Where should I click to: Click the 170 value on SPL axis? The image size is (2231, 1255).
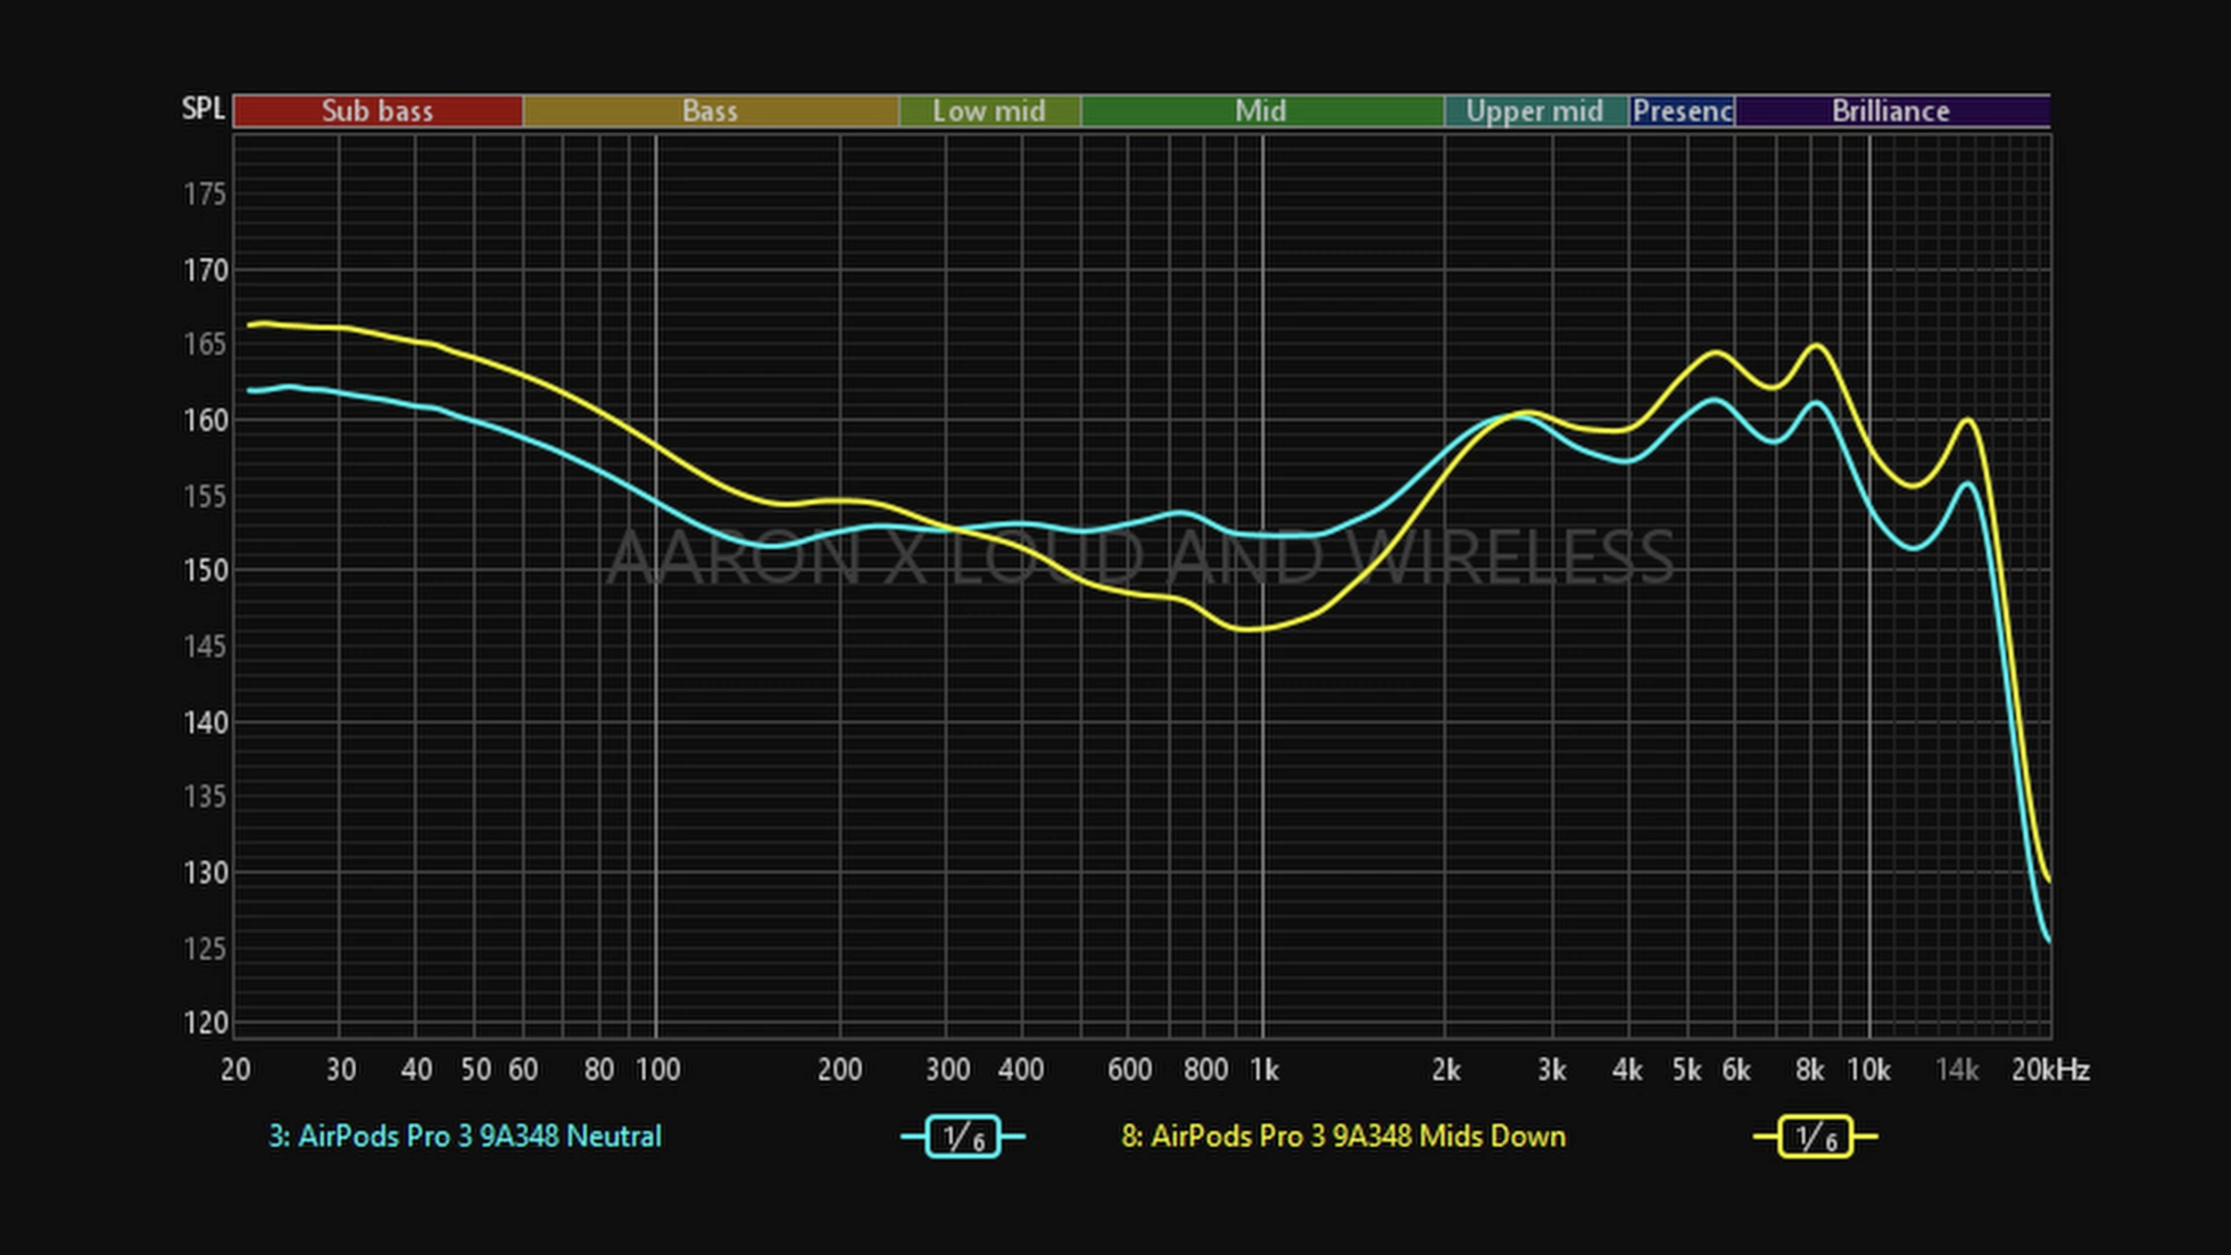[x=205, y=270]
